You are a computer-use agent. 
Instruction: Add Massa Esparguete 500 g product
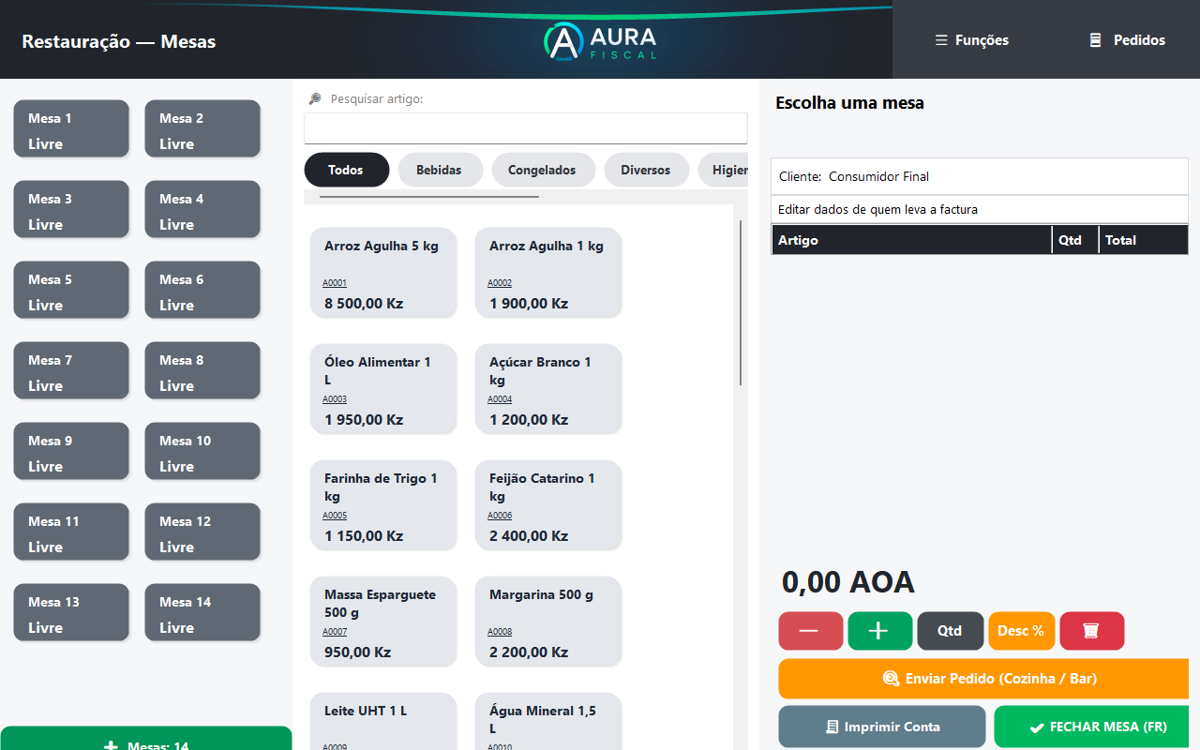click(383, 622)
